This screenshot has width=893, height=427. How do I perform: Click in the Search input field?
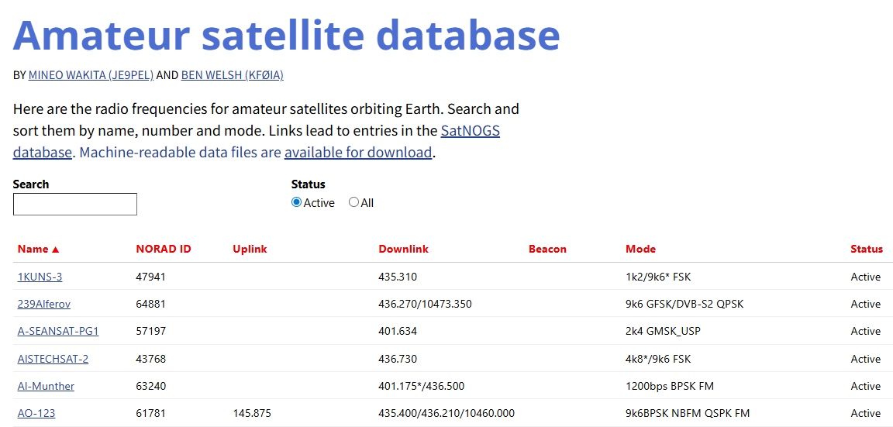click(x=75, y=205)
